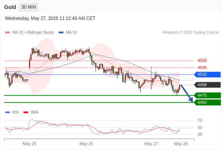Toggle the RSI legend entry

12,112
